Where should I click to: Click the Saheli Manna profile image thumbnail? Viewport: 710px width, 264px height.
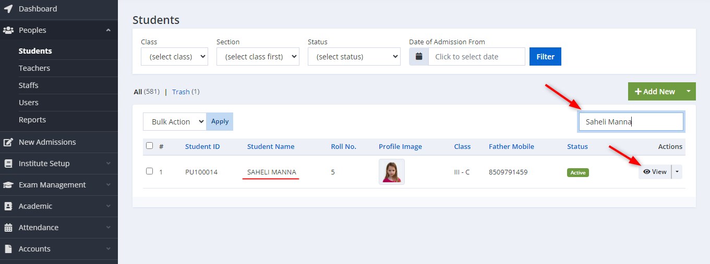(x=392, y=172)
